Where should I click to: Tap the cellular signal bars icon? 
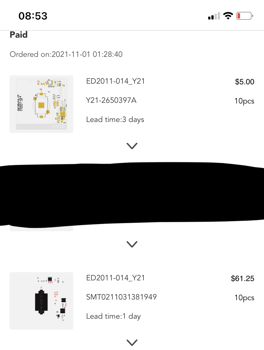click(x=214, y=16)
